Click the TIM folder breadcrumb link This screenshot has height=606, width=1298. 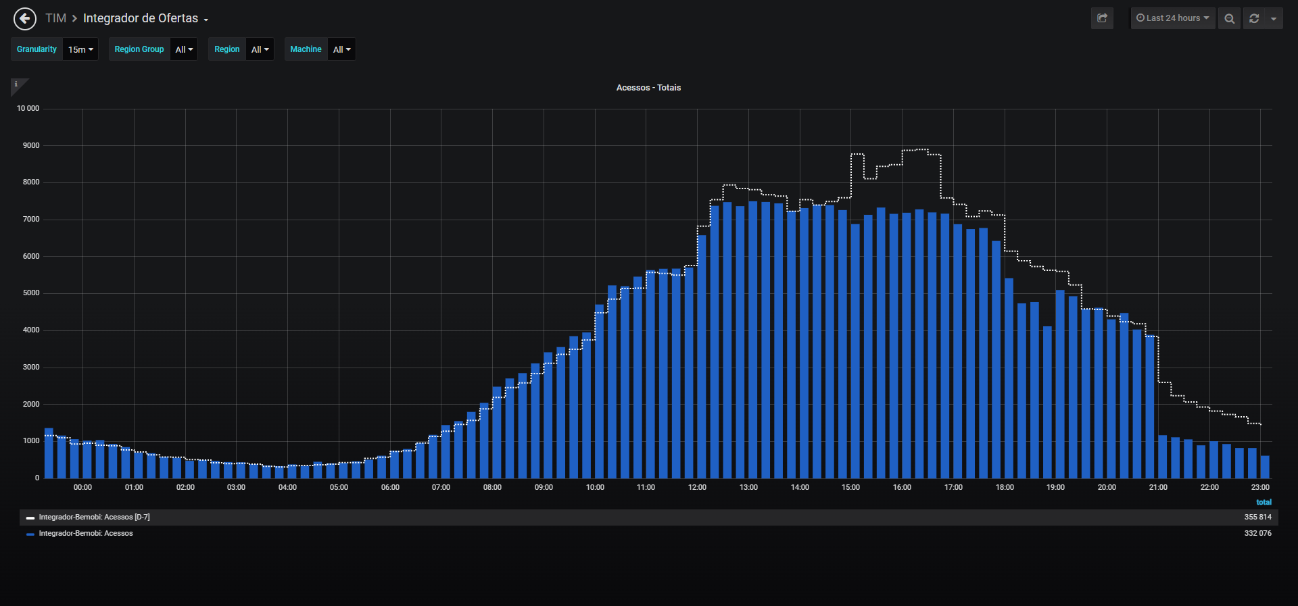coord(56,18)
